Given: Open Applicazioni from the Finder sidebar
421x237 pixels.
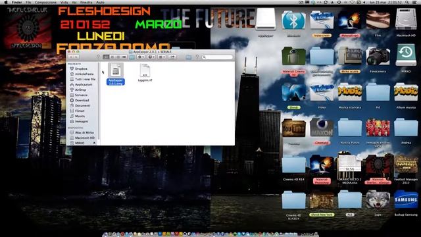Looking at the screenshot, I should click(84, 84).
